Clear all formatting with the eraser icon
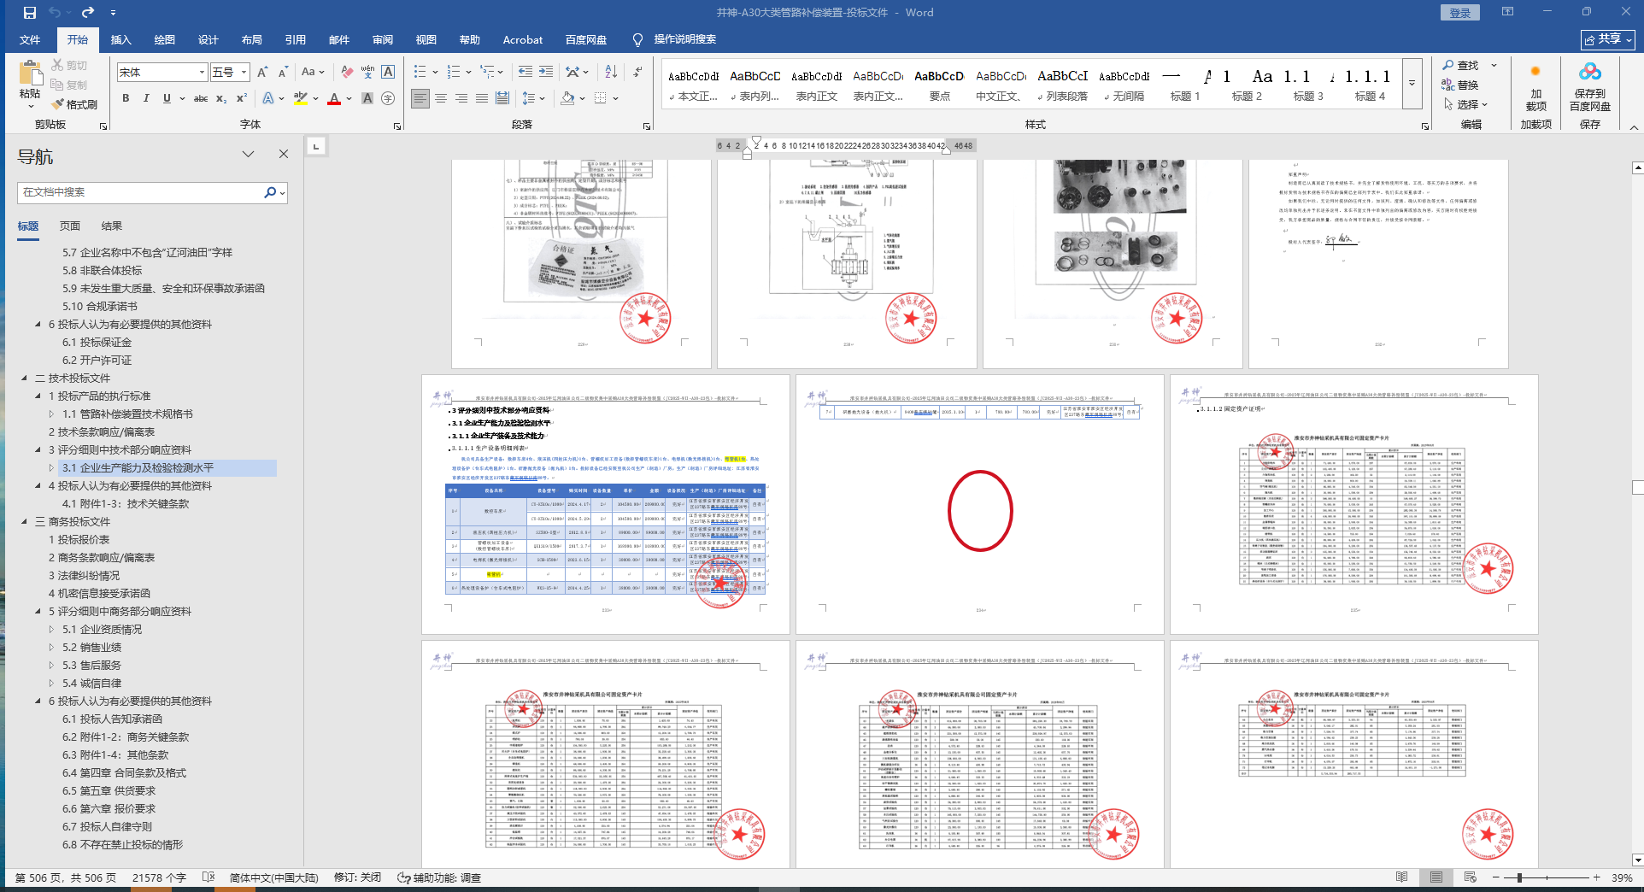Viewport: 1644px width, 892px height. (x=347, y=72)
